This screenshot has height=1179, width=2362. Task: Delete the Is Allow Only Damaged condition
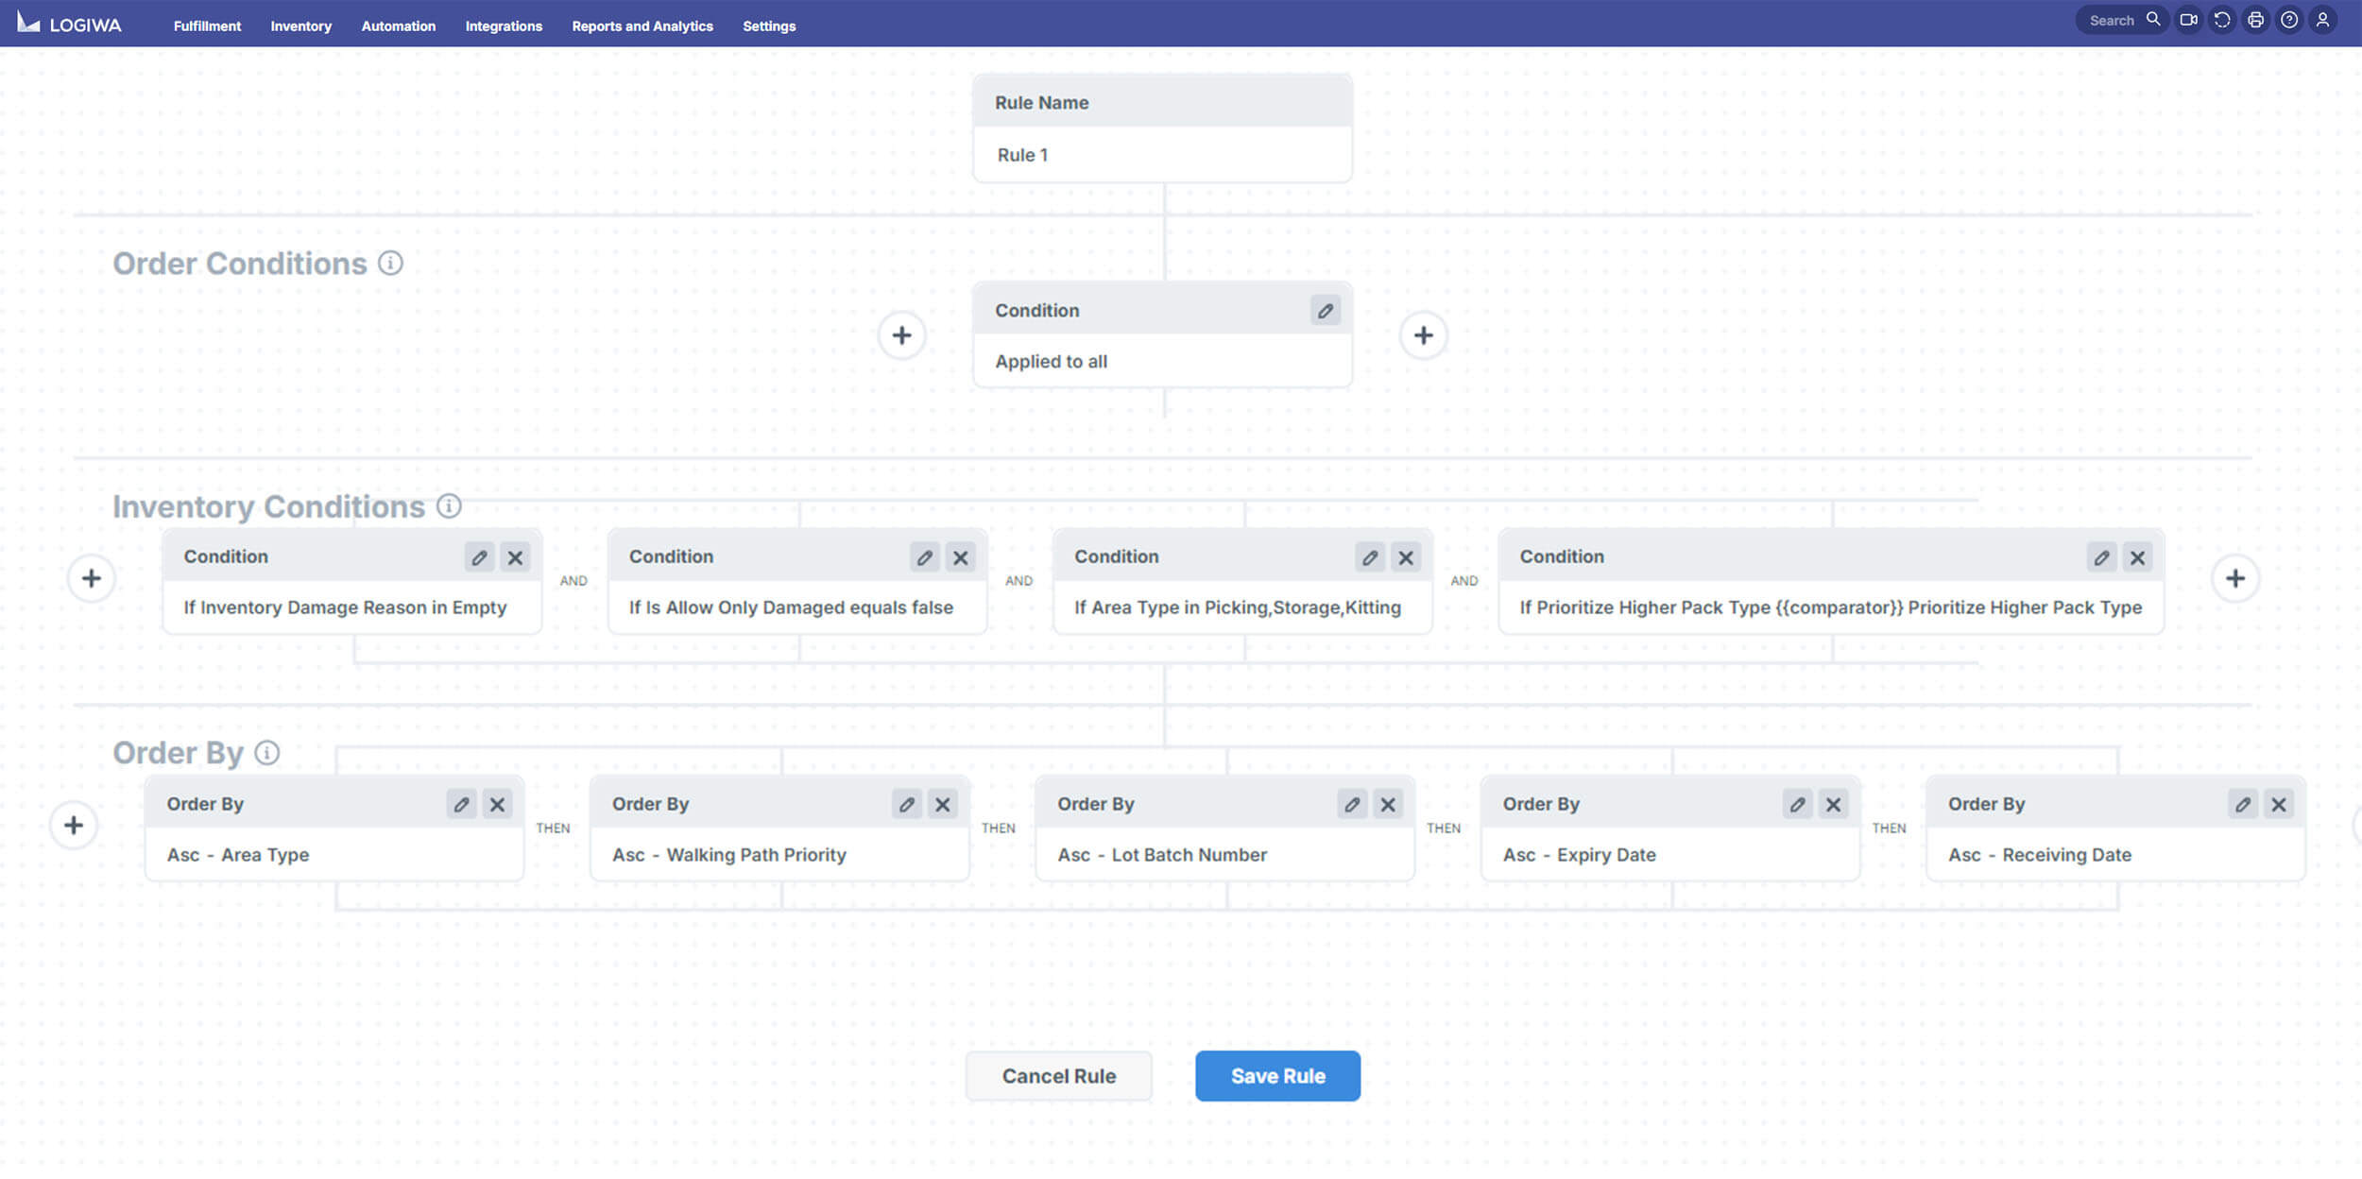pyautogui.click(x=960, y=557)
